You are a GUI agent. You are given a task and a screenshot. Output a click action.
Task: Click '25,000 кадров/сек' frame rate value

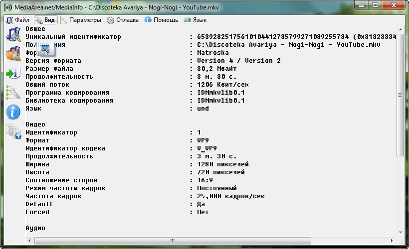[x=231, y=196]
